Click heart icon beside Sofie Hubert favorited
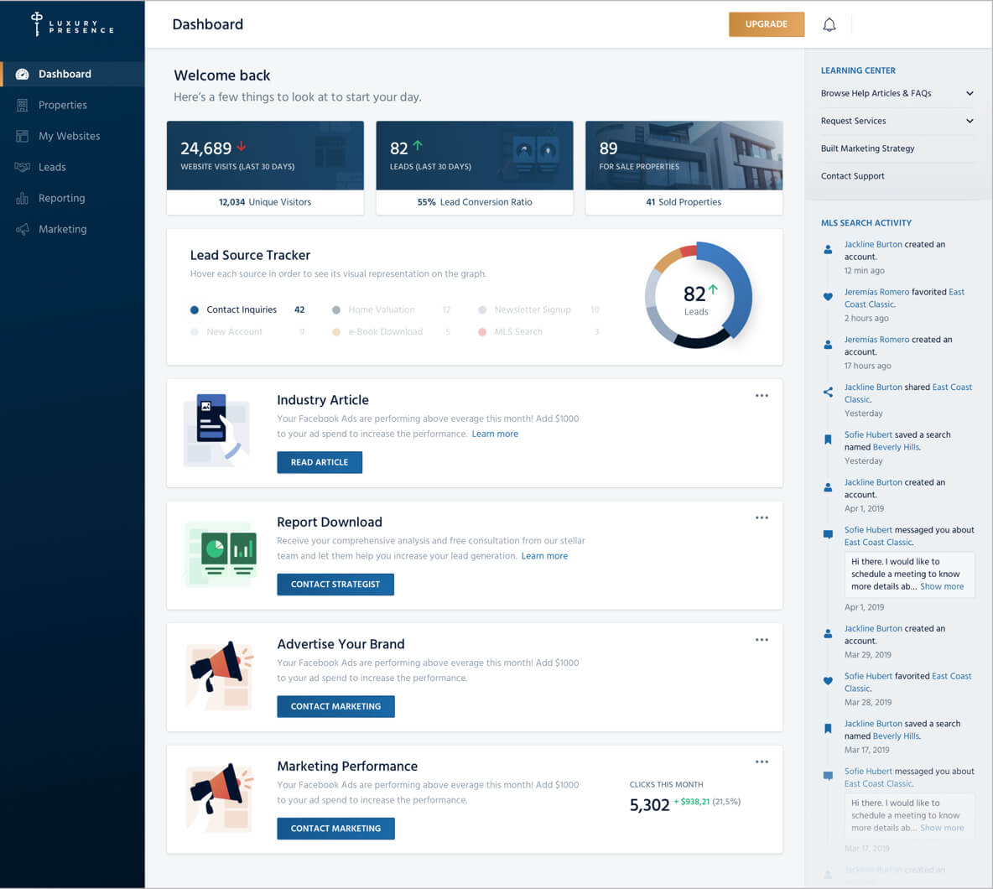This screenshot has width=993, height=889. click(x=828, y=681)
